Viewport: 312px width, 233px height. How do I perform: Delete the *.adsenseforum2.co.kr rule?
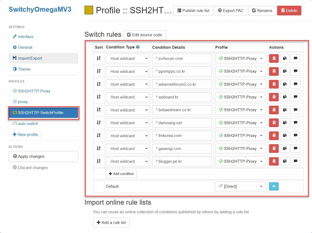click(x=274, y=84)
